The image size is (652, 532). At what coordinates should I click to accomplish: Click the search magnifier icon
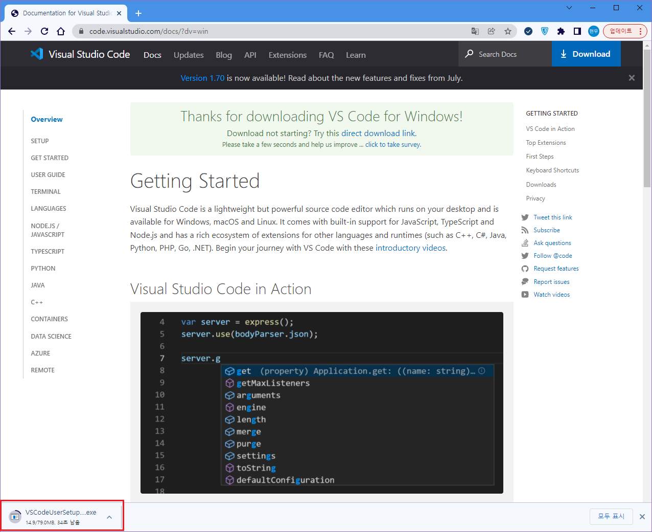click(x=469, y=54)
